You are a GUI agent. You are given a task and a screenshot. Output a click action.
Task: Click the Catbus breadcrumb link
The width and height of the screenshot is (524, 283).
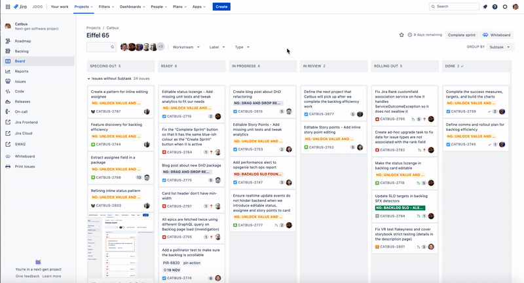[113, 28]
